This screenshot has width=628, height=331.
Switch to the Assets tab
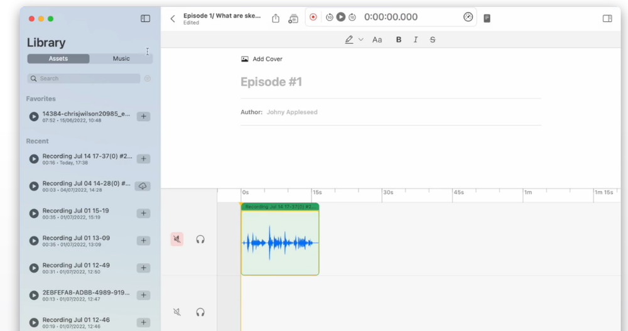coord(58,58)
